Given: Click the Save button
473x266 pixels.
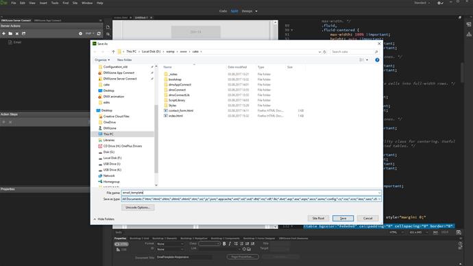Looking at the screenshot, I should coord(343,218).
